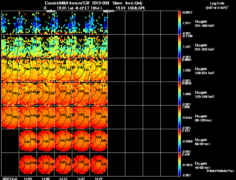This screenshot has width=236, height=180.
Task: Click the Oxygen 331-589 keV color bar
Action: click(x=179, y=22)
